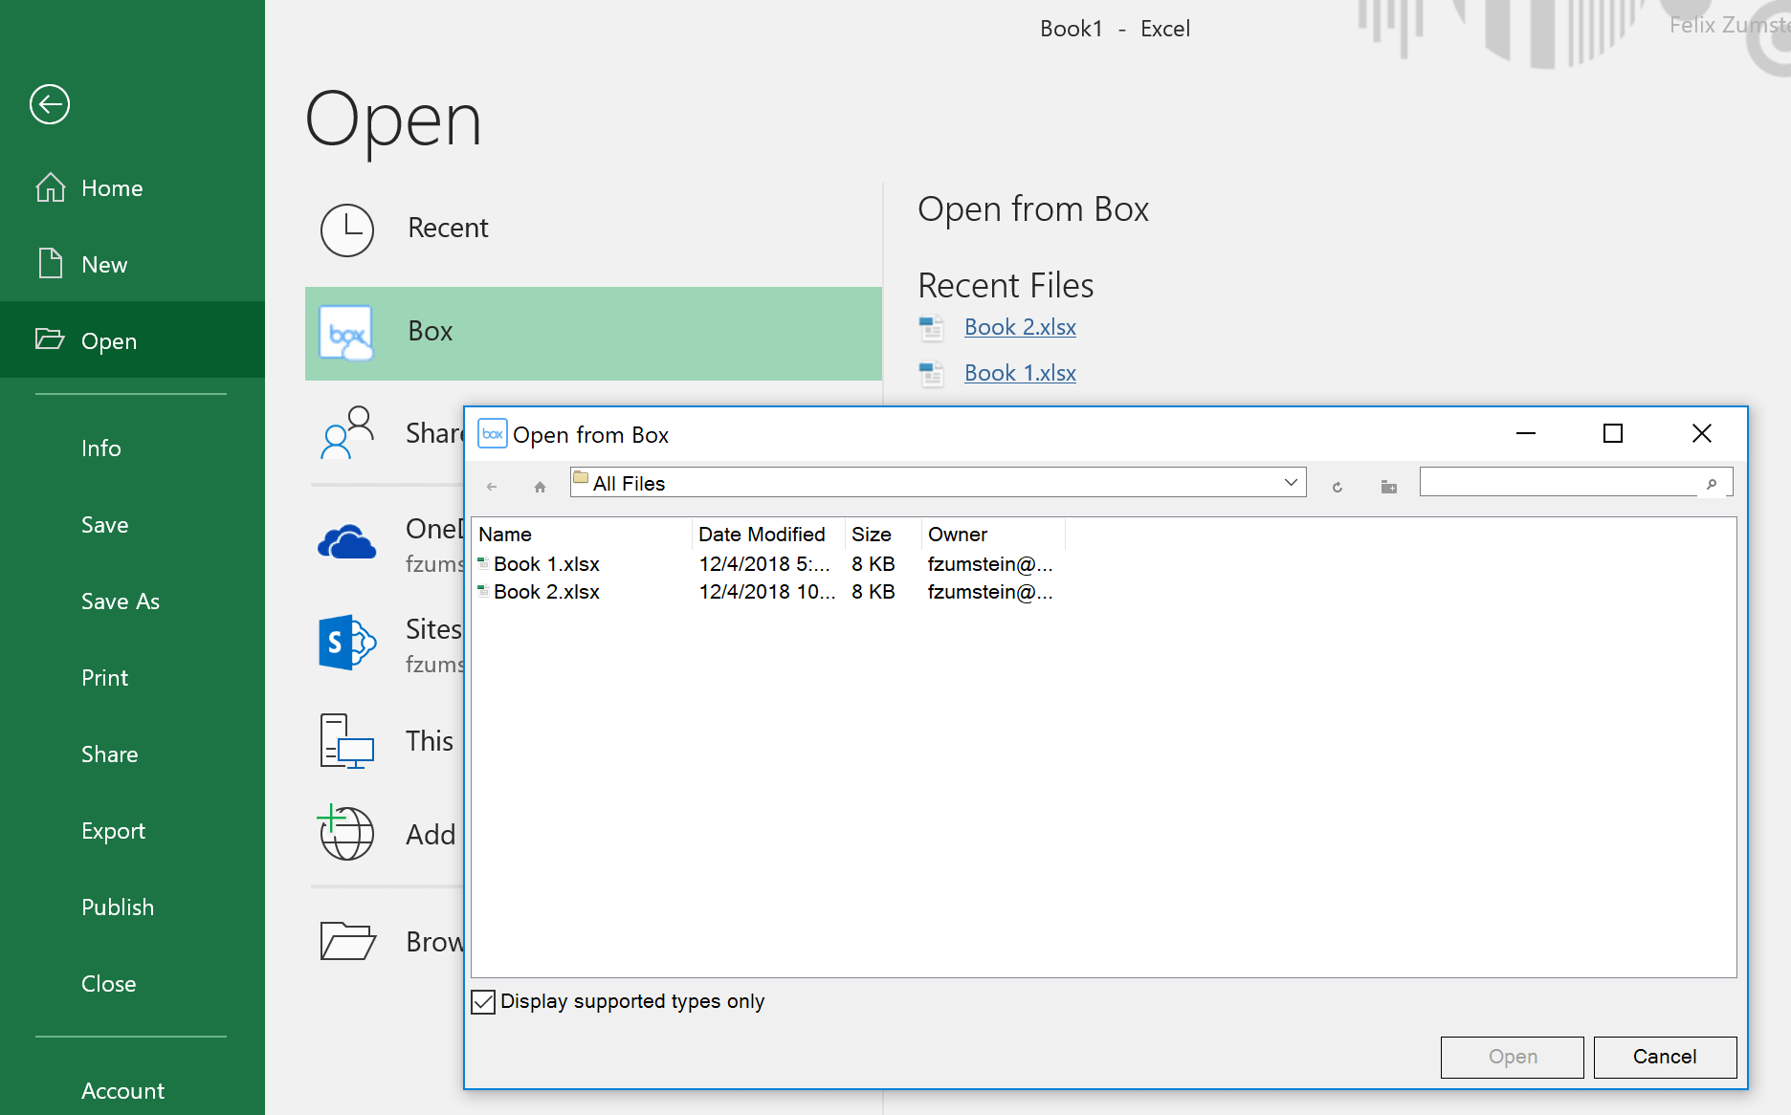
Task: Expand the All Files folder dropdown
Action: [1291, 483]
